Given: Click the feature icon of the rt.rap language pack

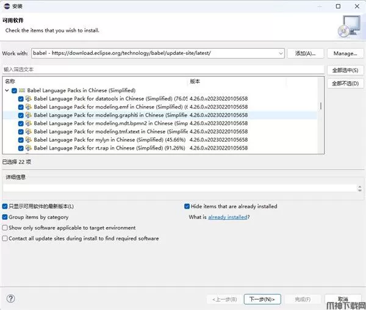Looking at the screenshot, I should (x=29, y=148).
